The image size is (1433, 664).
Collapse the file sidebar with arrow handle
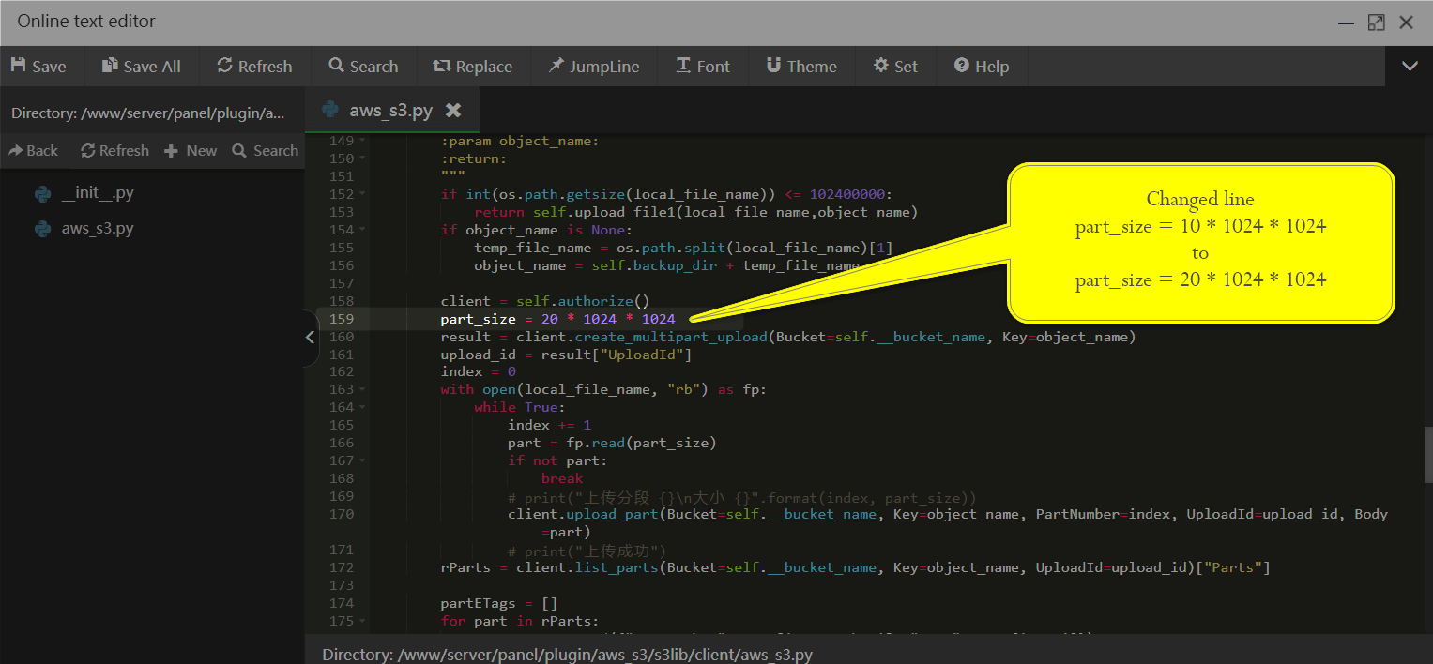click(x=310, y=338)
